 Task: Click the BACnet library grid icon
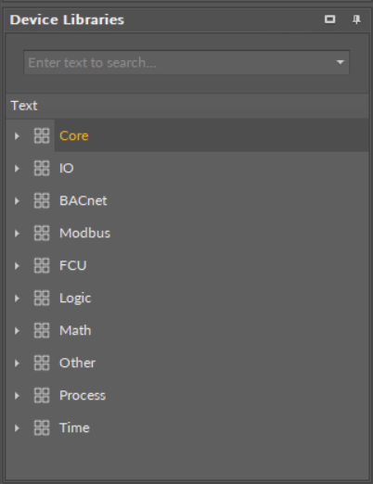pos(42,201)
